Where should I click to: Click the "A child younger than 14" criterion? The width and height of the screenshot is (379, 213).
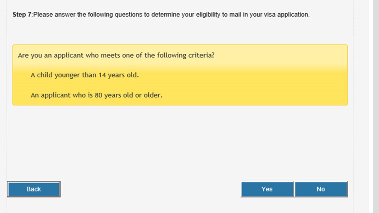point(85,75)
